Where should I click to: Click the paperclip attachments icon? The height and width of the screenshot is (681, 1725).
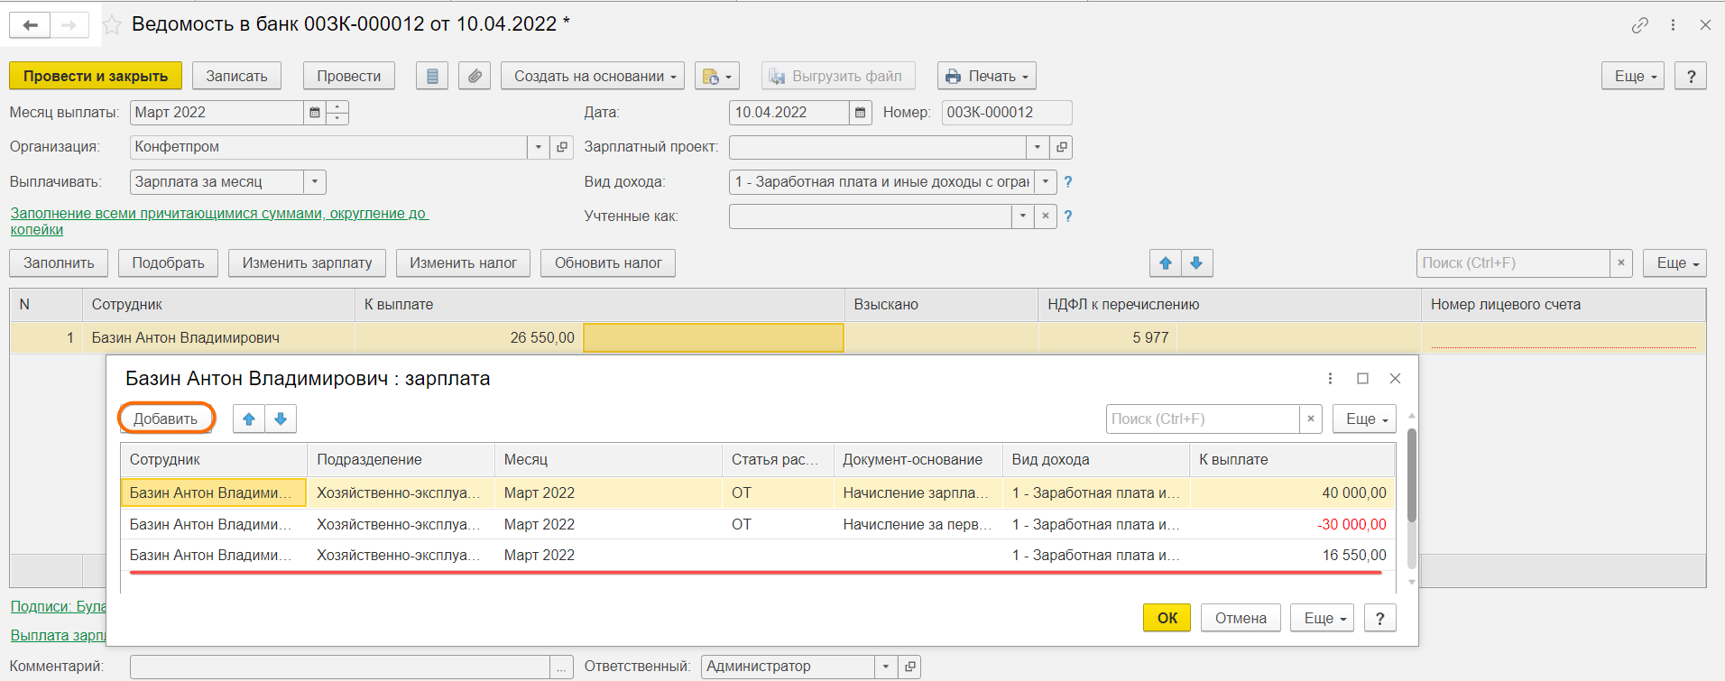[475, 77]
